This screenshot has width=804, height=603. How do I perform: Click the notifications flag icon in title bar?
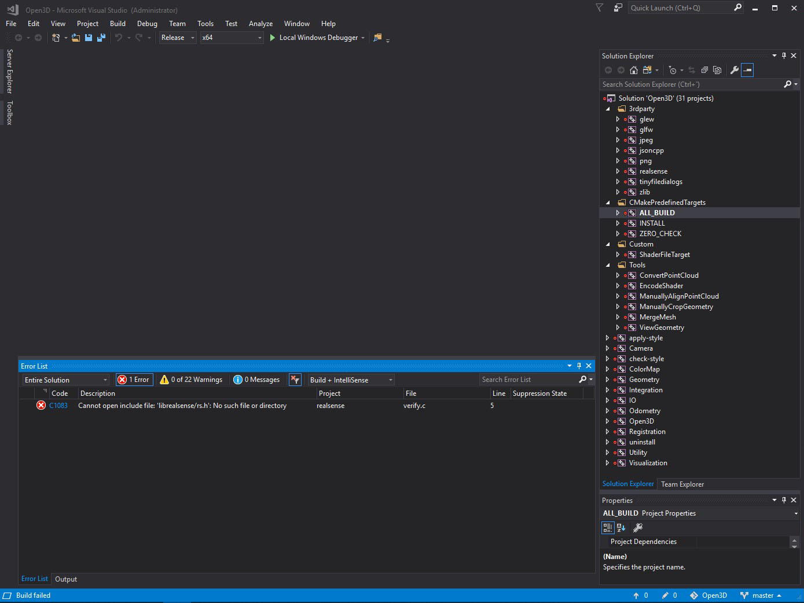(600, 8)
